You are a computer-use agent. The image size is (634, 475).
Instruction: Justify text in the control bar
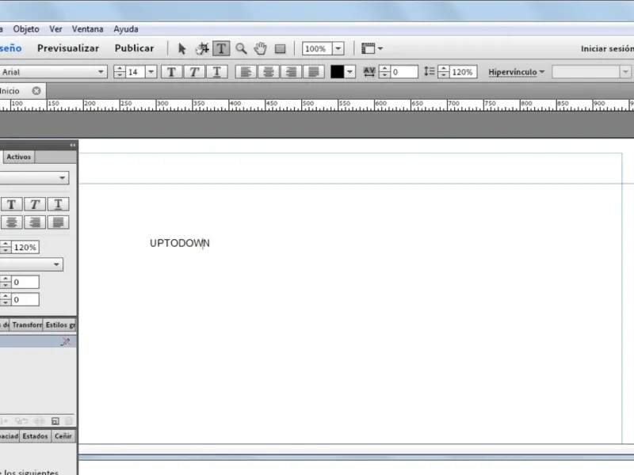pyautogui.click(x=314, y=72)
